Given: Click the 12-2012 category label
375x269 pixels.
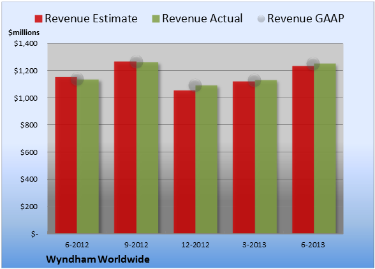Looking at the screenshot, I should click(x=195, y=245).
